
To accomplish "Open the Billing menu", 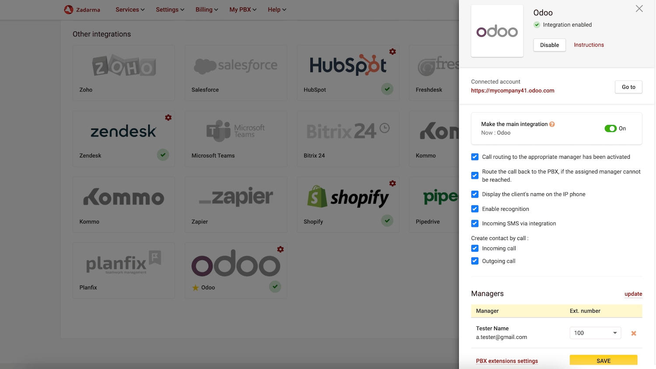I will [x=206, y=10].
